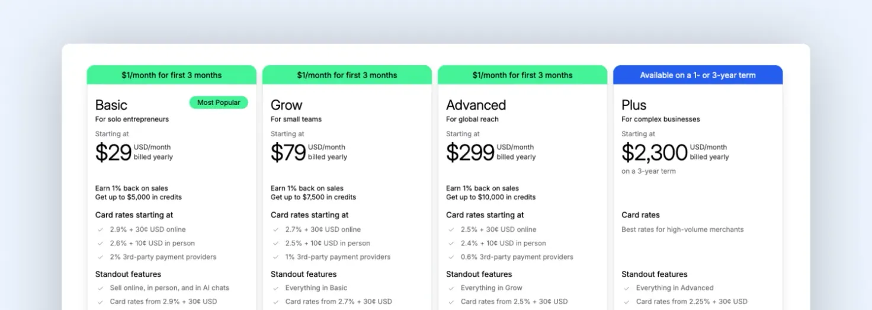Click checkmark next to 2.7% + 30¢ USD online

coord(275,229)
